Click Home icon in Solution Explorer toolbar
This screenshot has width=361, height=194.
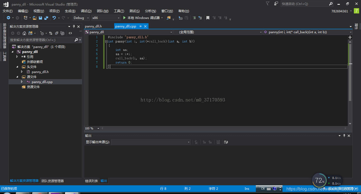[24, 33]
